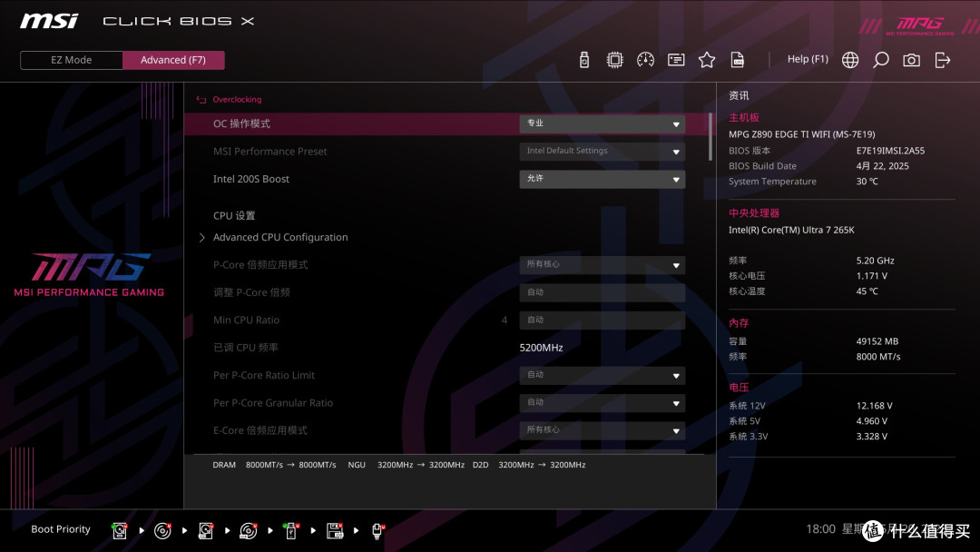The height and width of the screenshot is (552, 980).
Task: Expand Advanced CPU Configuration
Action: point(280,237)
